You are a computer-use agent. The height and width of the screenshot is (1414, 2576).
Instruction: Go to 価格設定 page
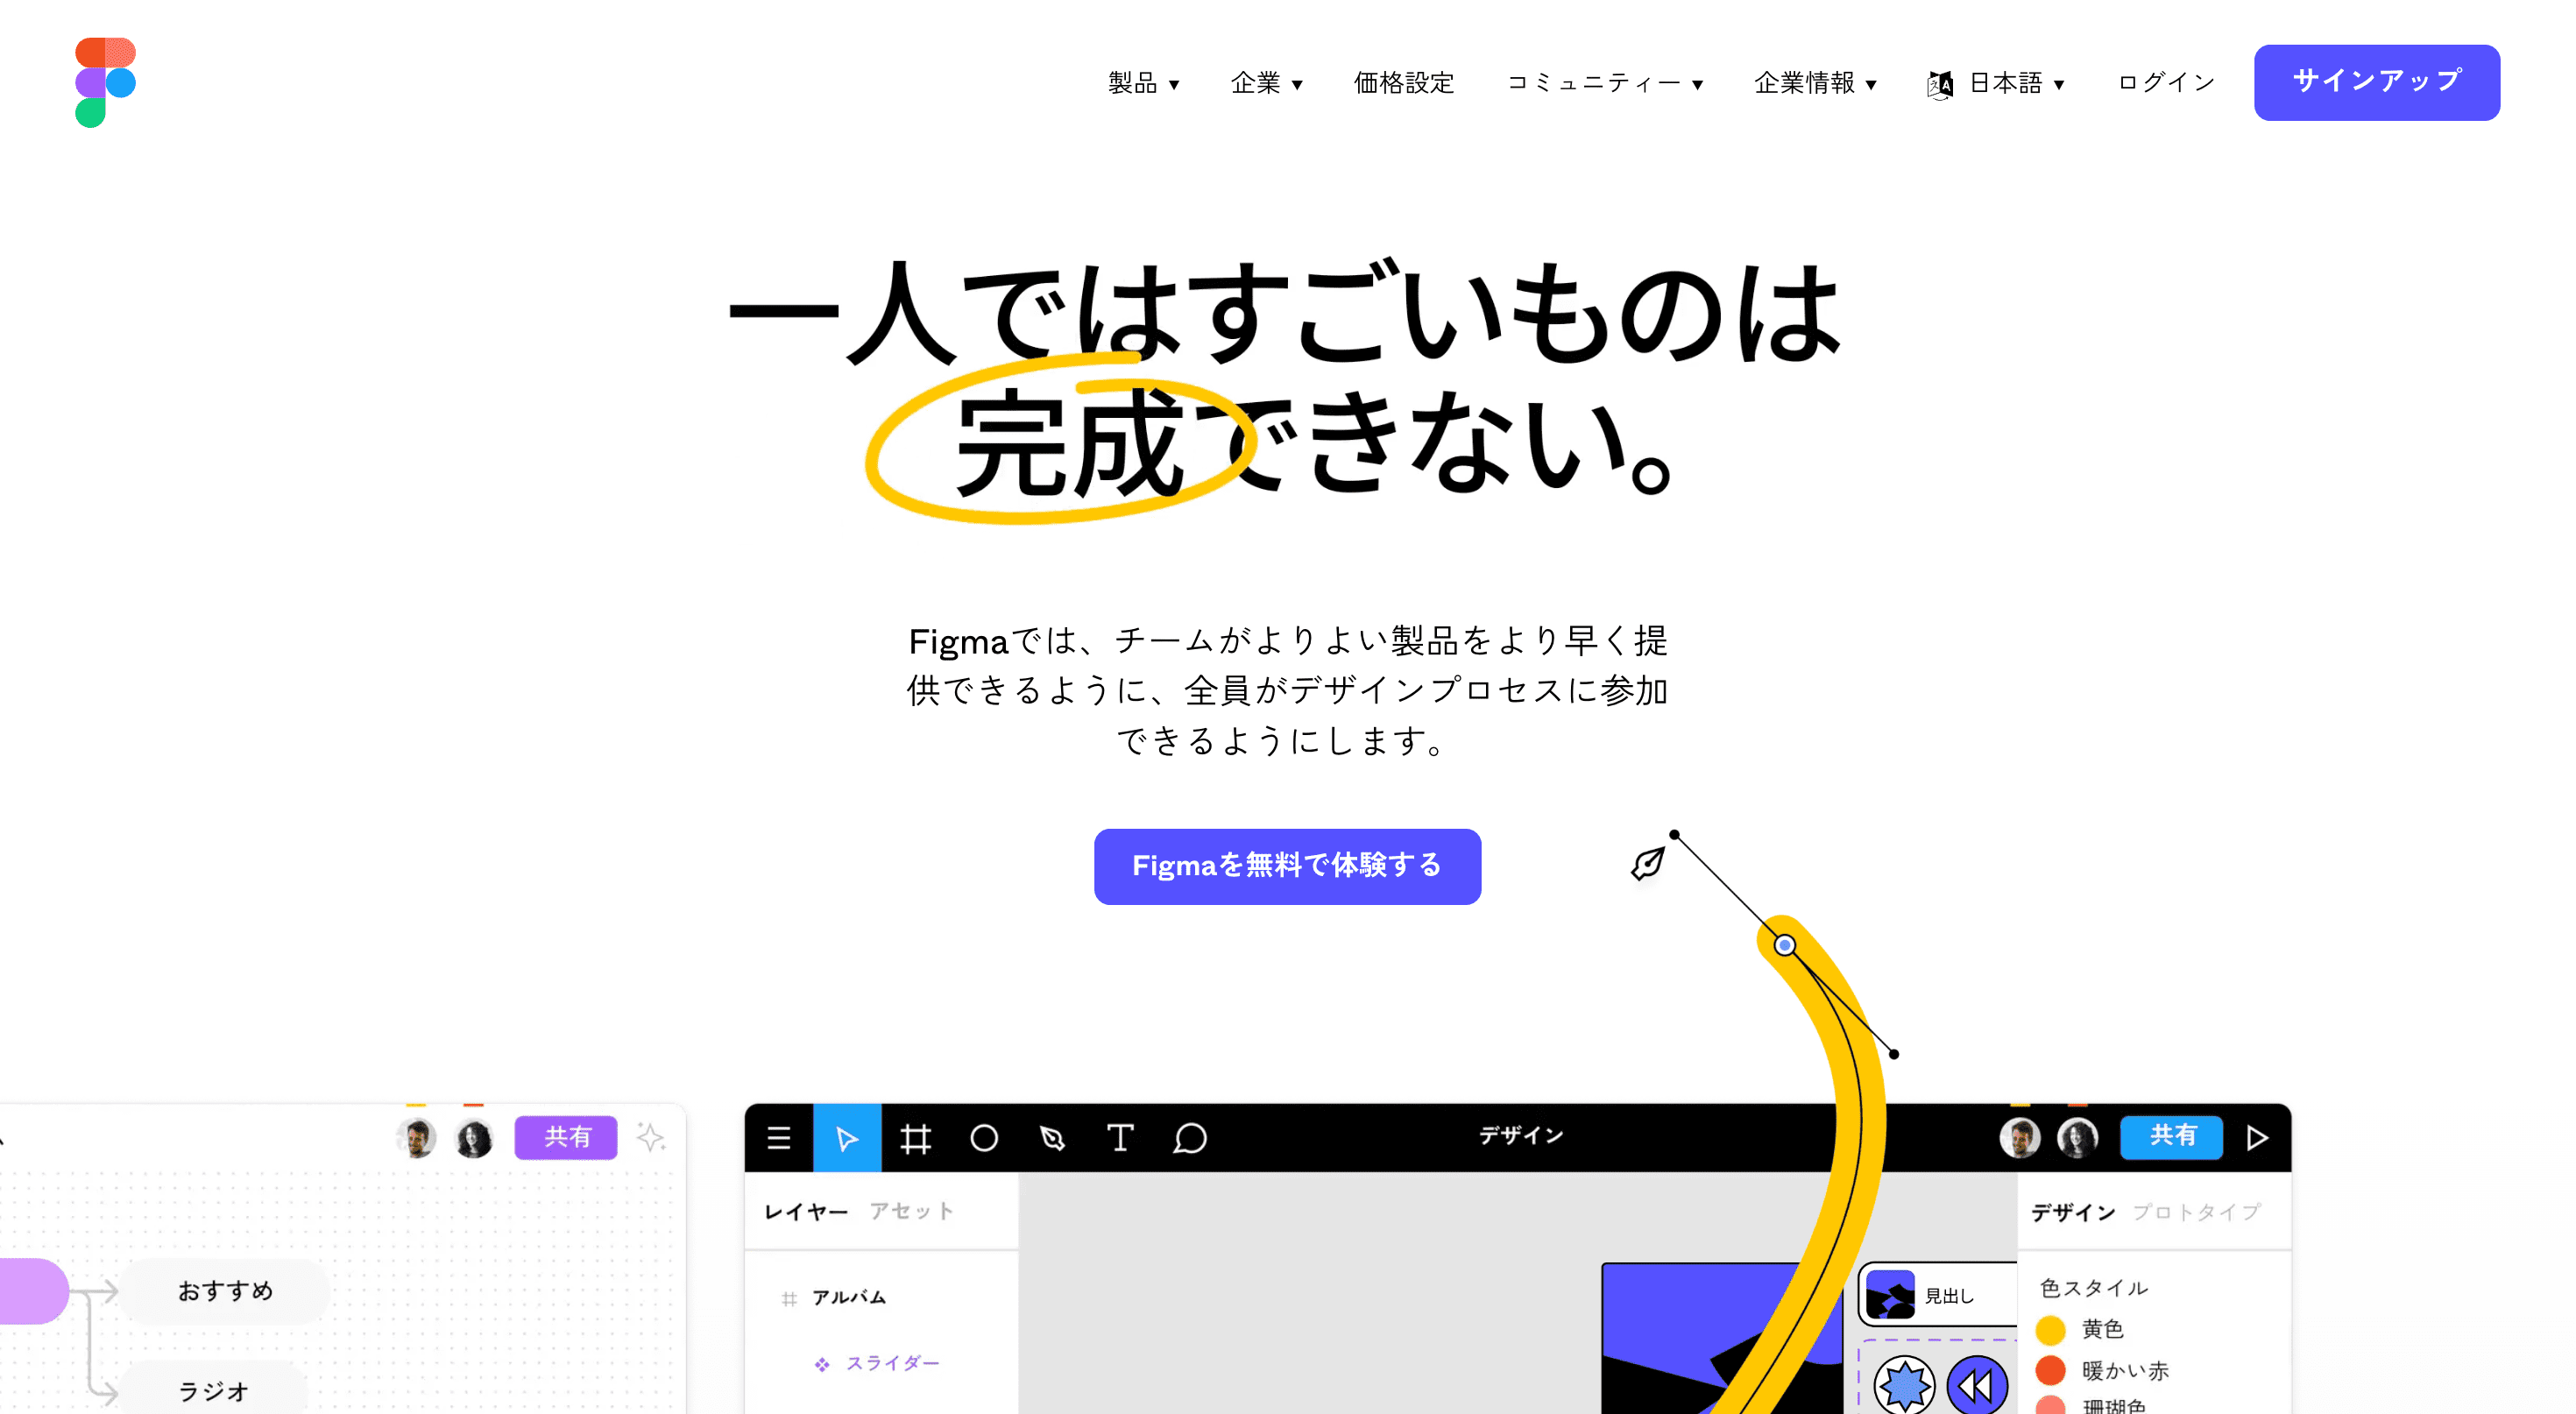click(1403, 83)
